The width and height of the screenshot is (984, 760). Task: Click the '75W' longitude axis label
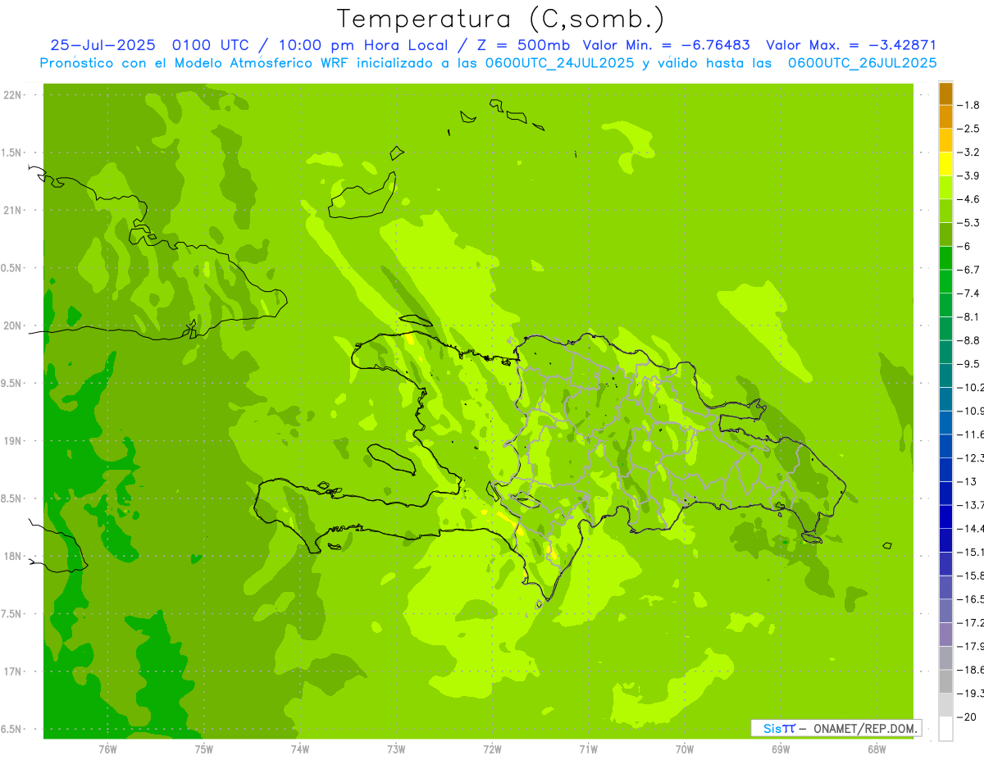click(x=203, y=749)
